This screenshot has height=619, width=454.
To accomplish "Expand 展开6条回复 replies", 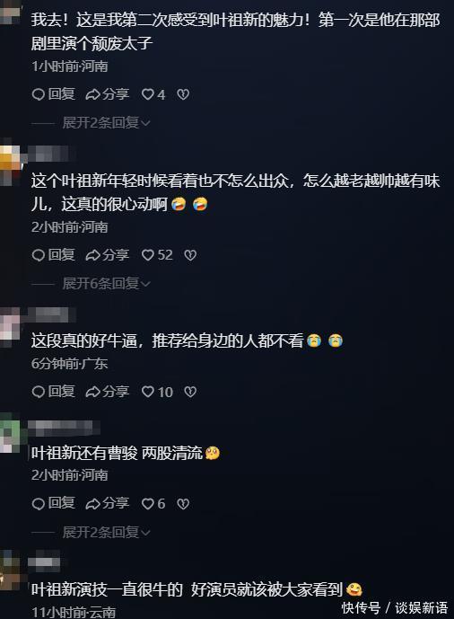I will pyautogui.click(x=106, y=283).
